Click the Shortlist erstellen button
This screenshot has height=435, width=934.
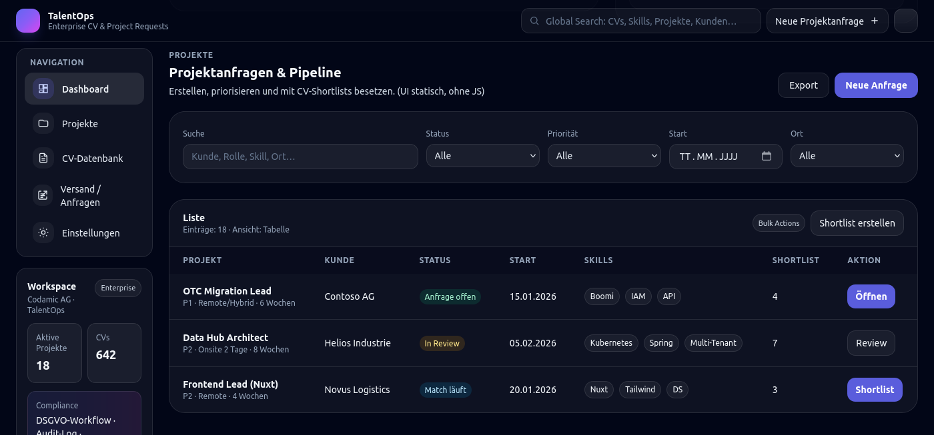click(857, 223)
